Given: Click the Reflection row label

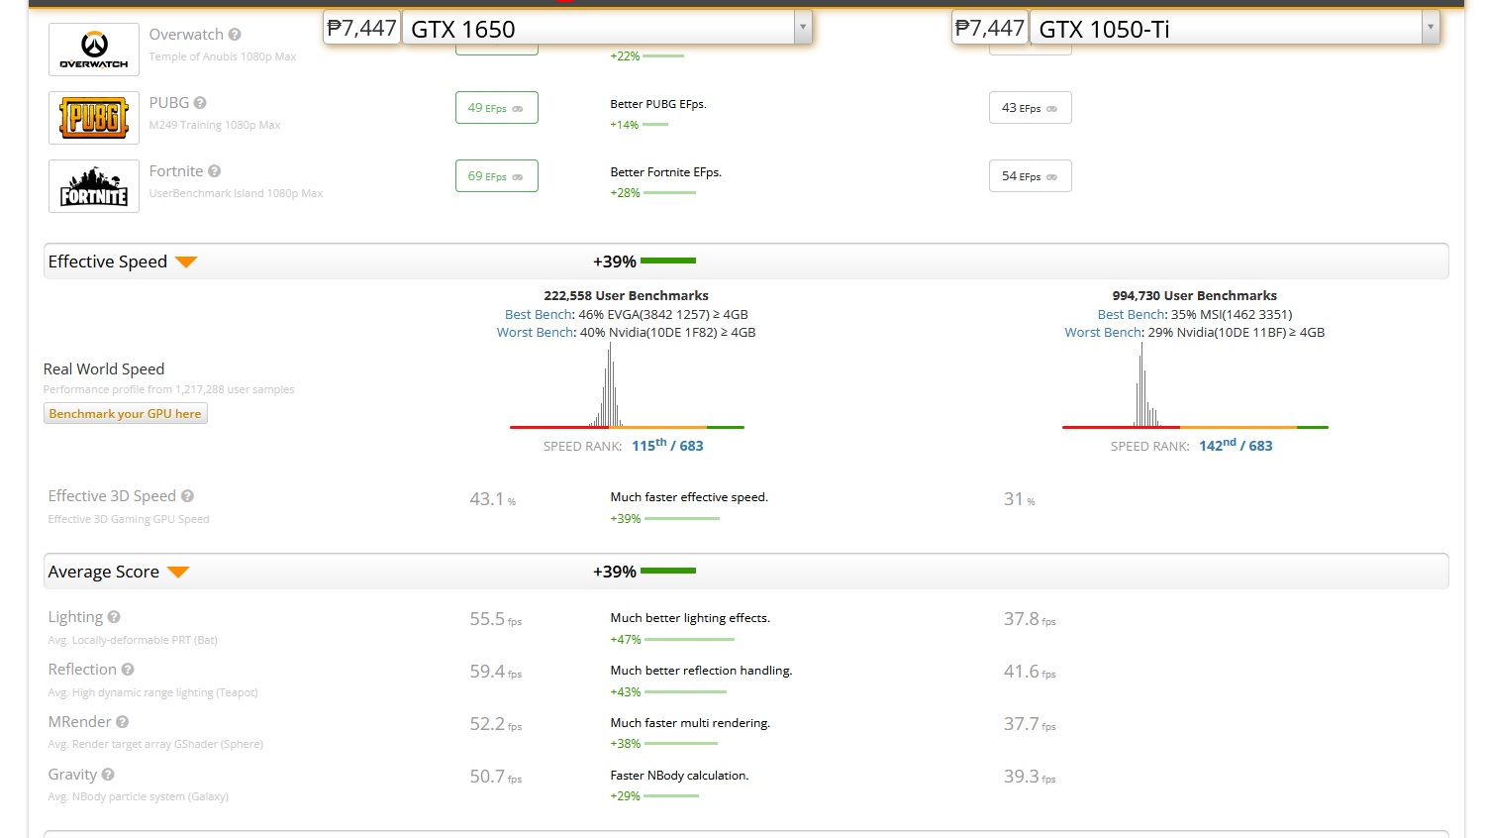Looking at the screenshot, I should tap(82, 670).
